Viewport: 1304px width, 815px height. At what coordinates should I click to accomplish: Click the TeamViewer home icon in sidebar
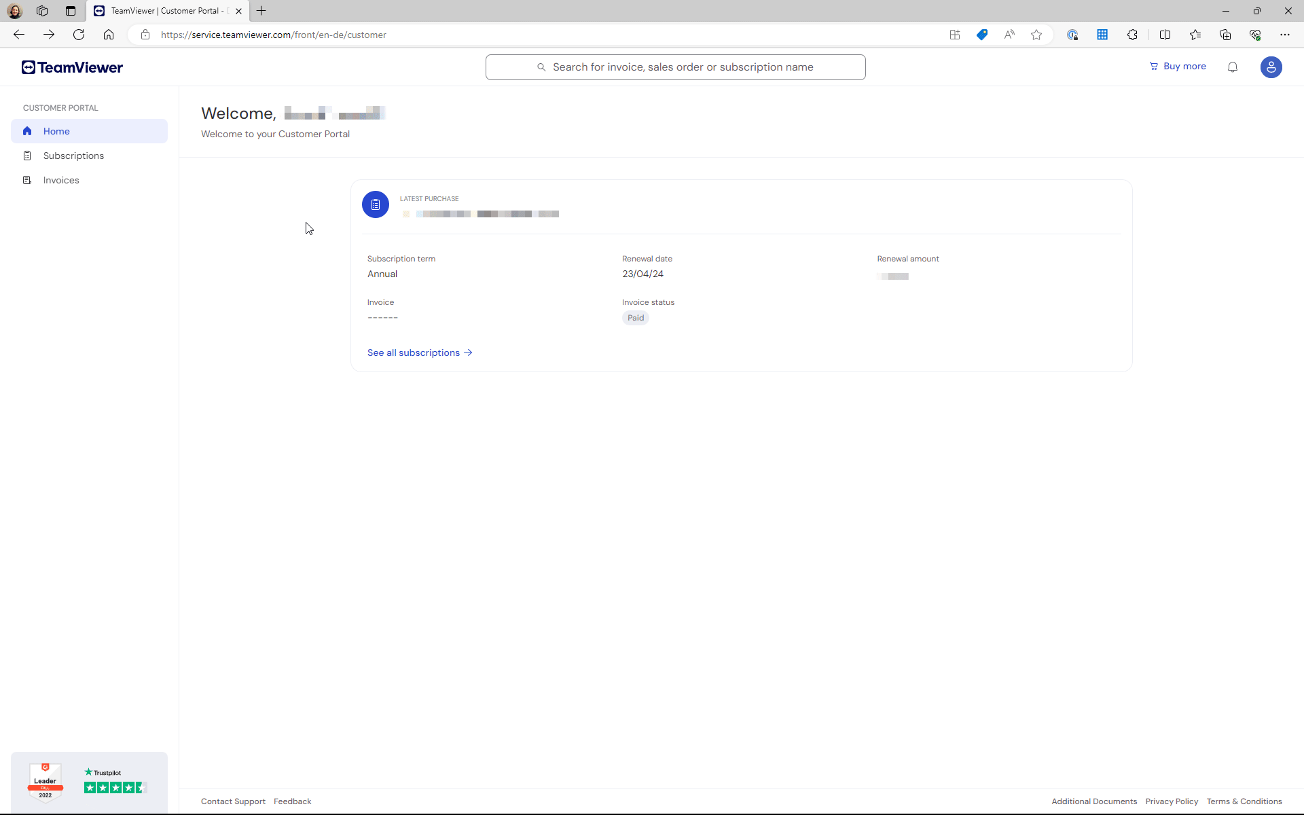click(x=27, y=130)
